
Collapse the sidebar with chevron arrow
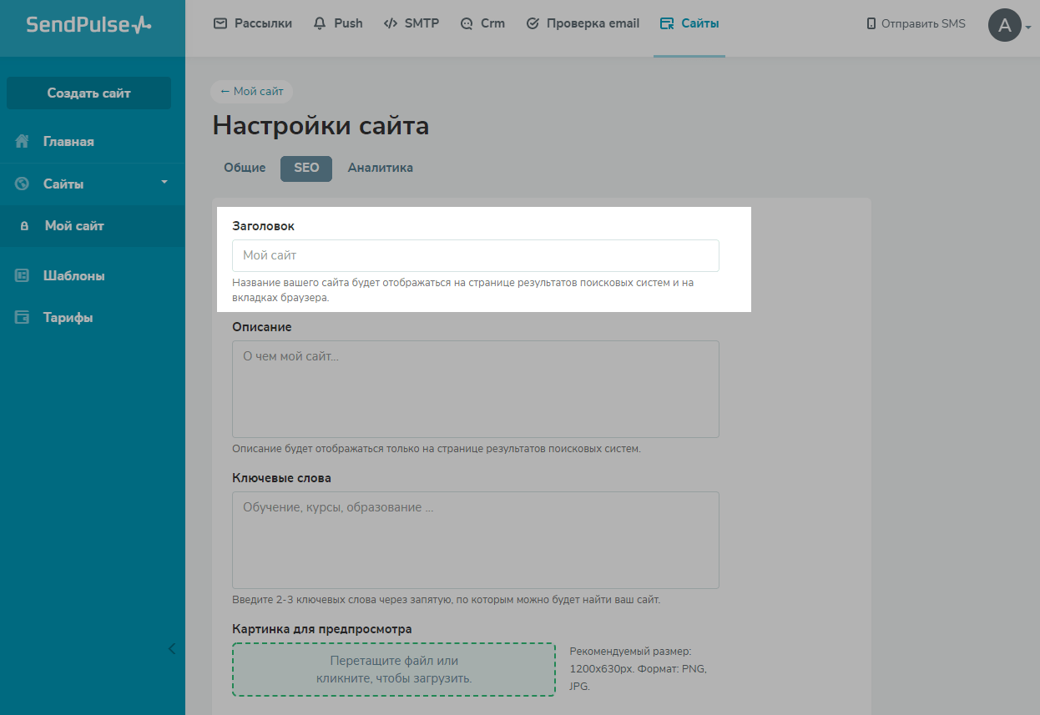point(172,648)
